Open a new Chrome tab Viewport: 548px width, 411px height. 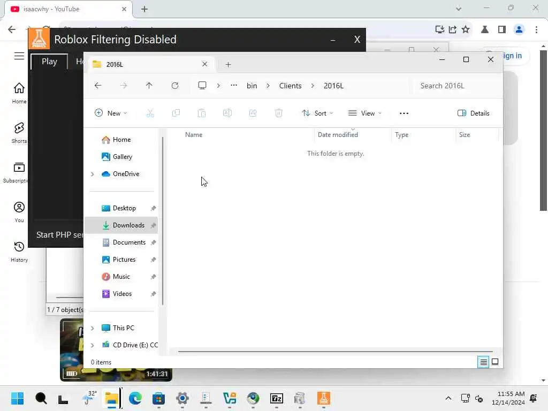[x=144, y=9]
